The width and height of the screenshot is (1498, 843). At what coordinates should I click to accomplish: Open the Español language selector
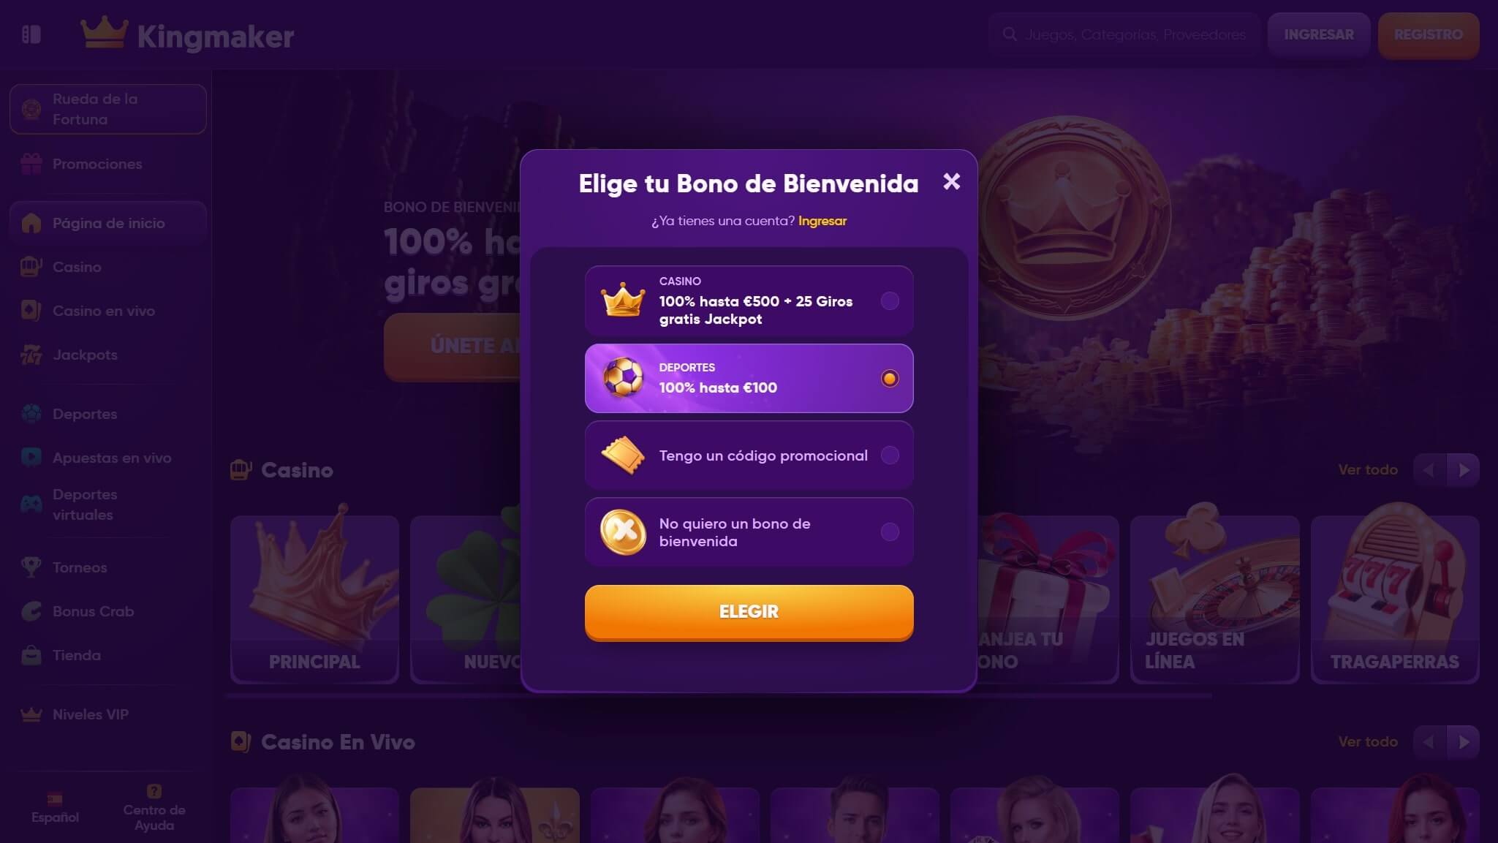[55, 809]
